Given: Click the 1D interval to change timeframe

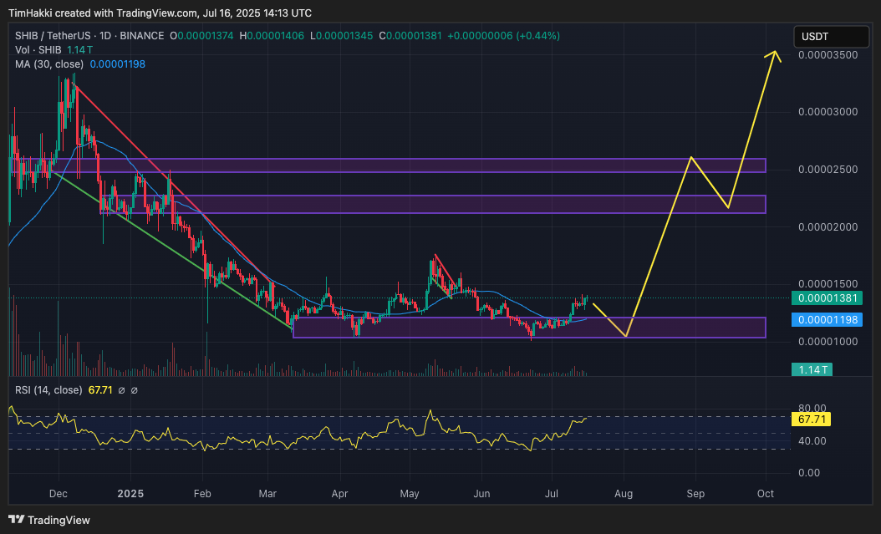Looking at the screenshot, I should point(104,36).
